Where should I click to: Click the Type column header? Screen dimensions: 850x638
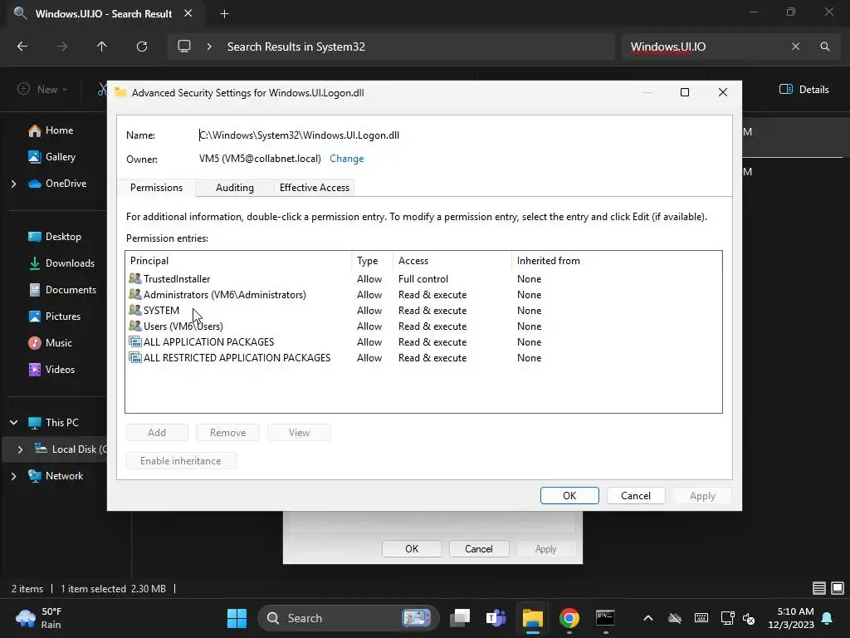tap(372, 261)
